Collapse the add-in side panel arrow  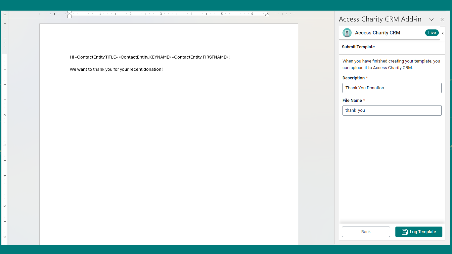coord(443,33)
